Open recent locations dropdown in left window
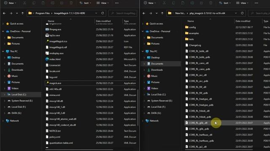The width and height of the screenshot is (270, 151). pos(17,13)
